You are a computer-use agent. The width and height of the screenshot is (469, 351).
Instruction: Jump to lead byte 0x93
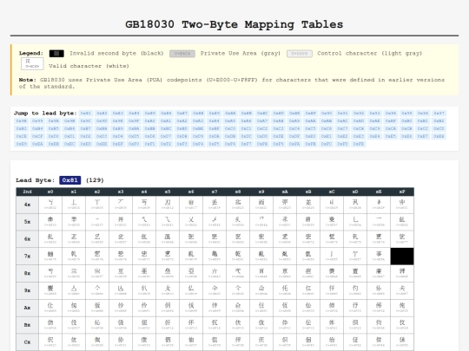375,114
